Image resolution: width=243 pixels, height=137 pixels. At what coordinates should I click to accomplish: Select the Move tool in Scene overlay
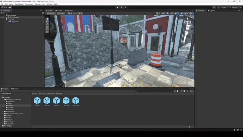tap(47, 21)
